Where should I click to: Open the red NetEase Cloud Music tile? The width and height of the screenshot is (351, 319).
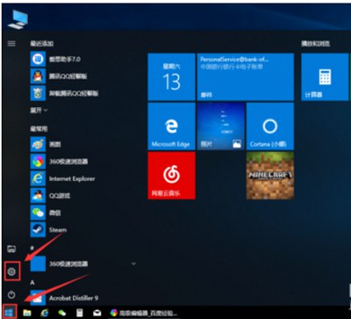[x=171, y=175]
